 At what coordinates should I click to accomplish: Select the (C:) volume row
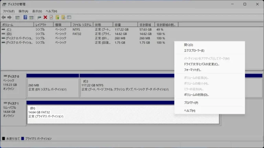point(89,29)
